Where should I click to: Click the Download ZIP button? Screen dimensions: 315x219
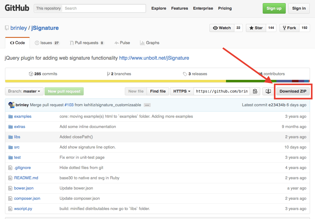293,91
